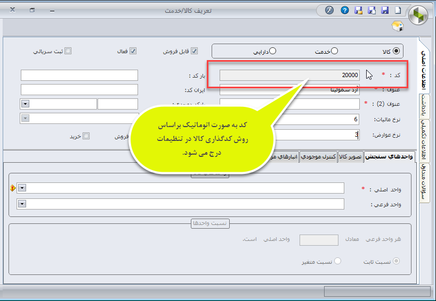Click the ایران کد input field
436x301 pixels.
79,89
